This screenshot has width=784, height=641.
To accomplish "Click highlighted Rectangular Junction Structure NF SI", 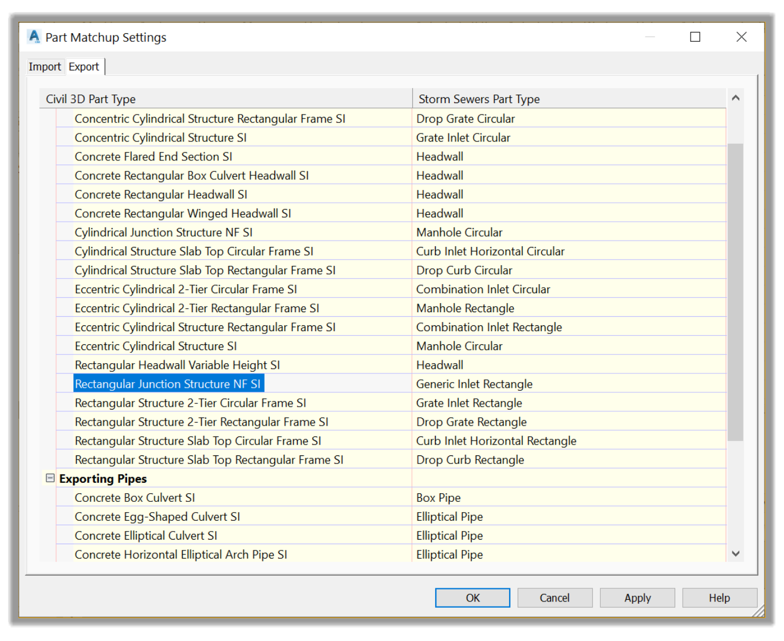I will [x=168, y=384].
